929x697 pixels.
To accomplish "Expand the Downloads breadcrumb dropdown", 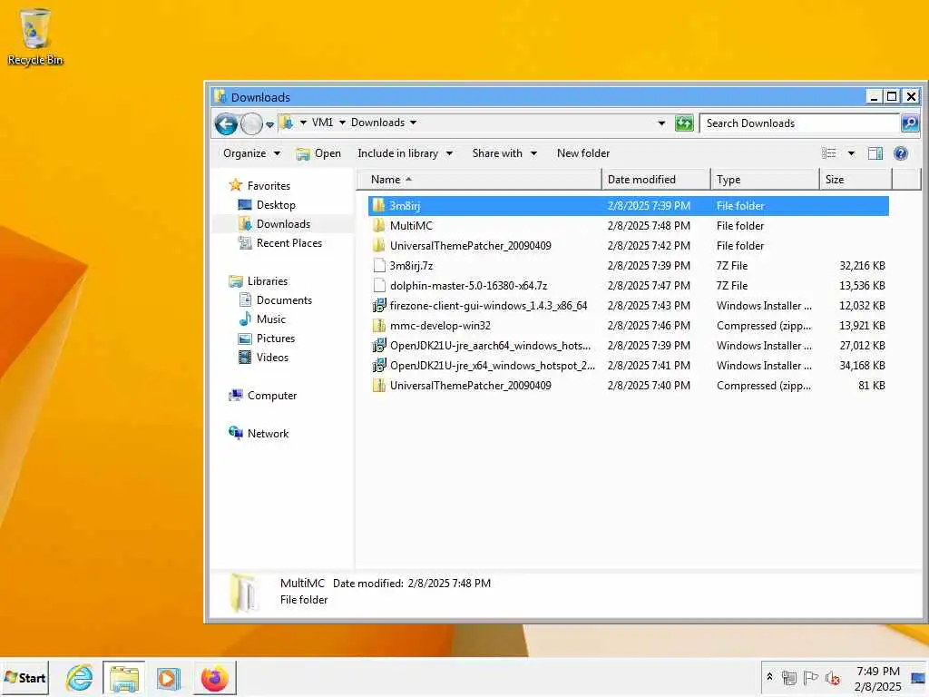I will 413,123.
